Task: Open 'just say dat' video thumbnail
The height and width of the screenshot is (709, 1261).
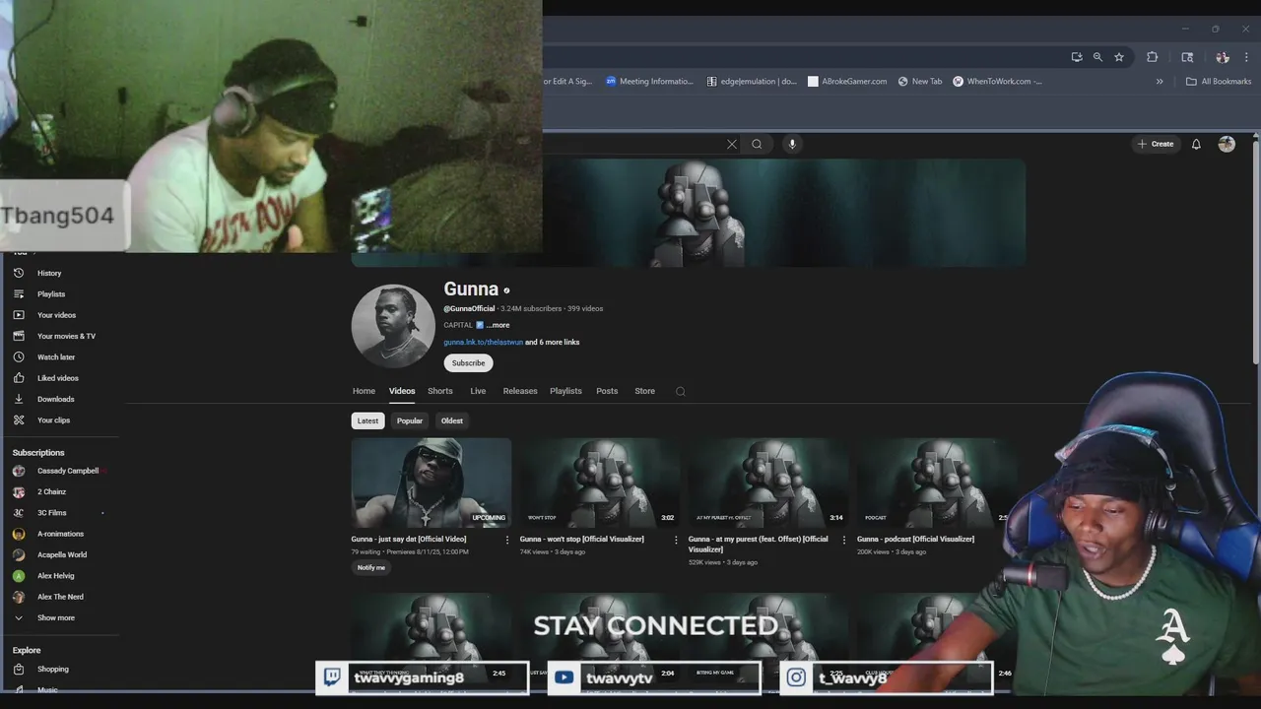Action: (431, 483)
